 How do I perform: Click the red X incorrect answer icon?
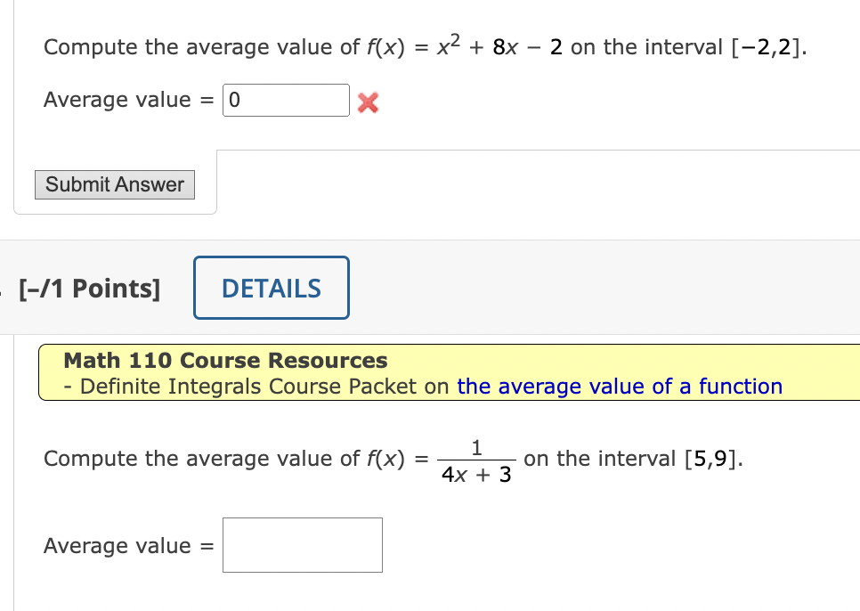pos(366,102)
